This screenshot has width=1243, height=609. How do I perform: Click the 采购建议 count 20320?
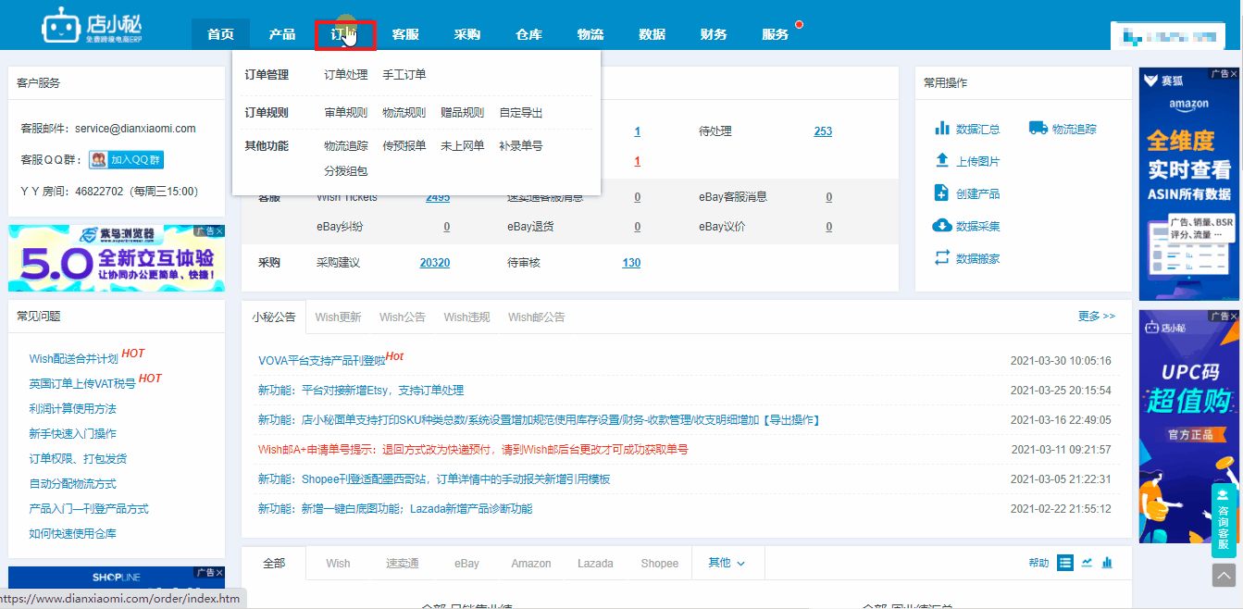(434, 263)
